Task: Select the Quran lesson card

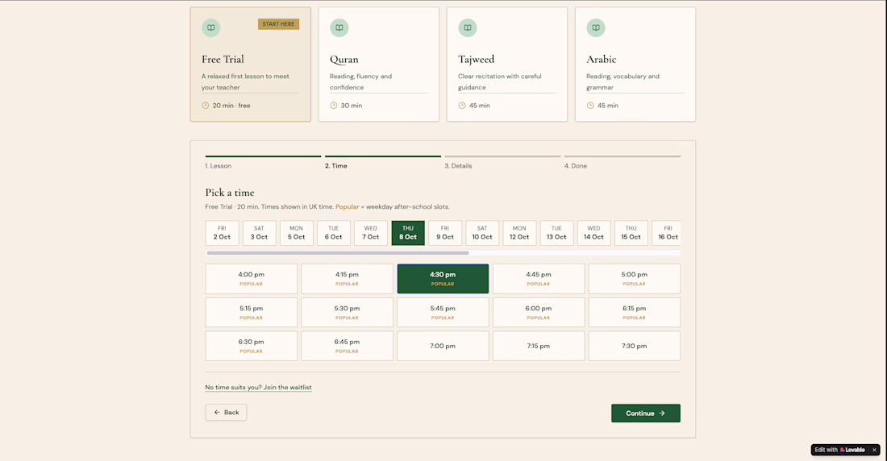Action: pyautogui.click(x=378, y=64)
